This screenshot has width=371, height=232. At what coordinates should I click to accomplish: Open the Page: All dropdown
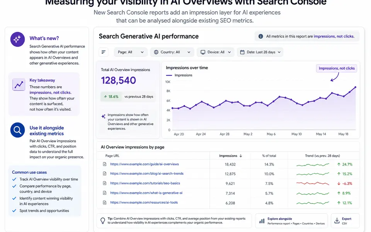click(x=131, y=52)
